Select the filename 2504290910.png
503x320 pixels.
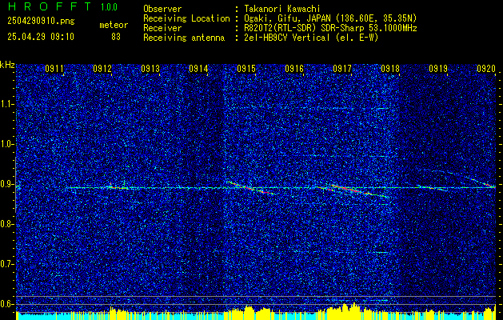click(41, 22)
